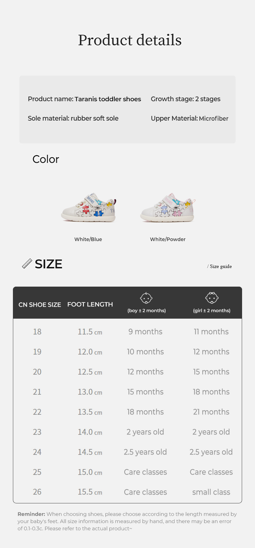
Task: Click the girl baby face icon
Action: point(212,298)
